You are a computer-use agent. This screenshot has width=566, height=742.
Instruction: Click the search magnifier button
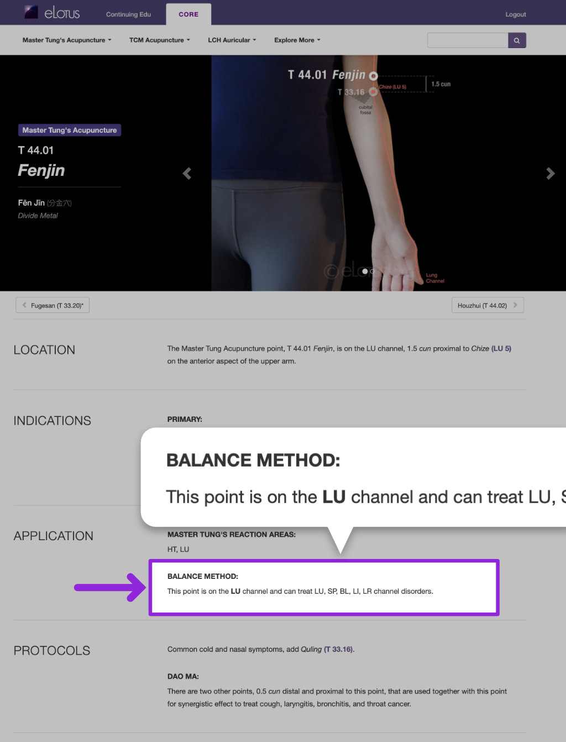point(517,40)
